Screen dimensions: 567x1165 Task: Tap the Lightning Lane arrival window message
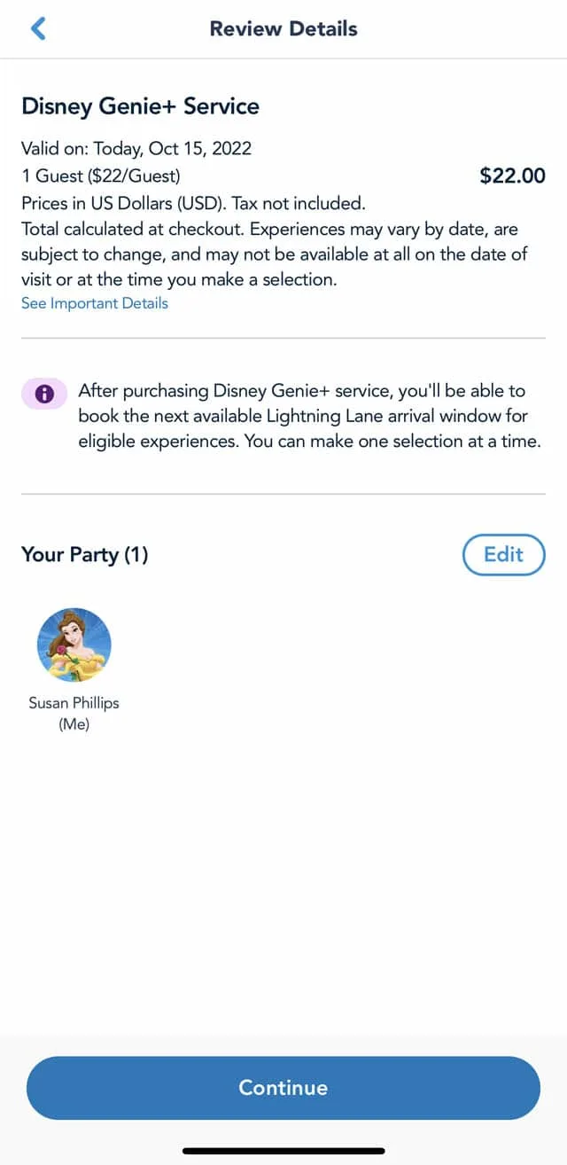pos(310,416)
